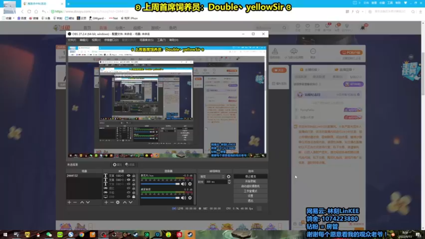Adjust the 桌面音频 volume slider
Viewport: 425px width, 239px height.
point(160,198)
